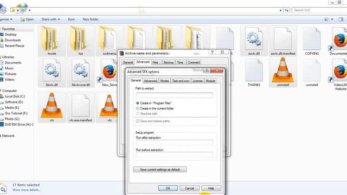Click Save current settings as default
Image resolution: width=347 pixels, height=195 pixels.
[160, 170]
